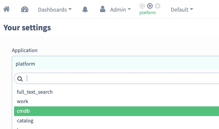The height and width of the screenshot is (129, 219).
Task: Select the highlighted cmdb option
Action: point(117,111)
